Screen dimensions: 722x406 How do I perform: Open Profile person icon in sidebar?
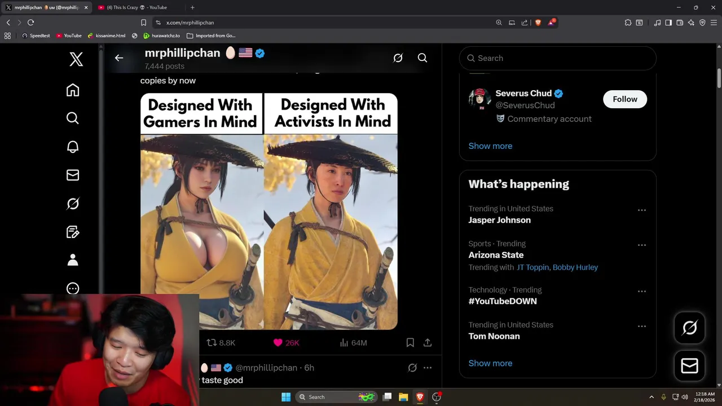(x=73, y=260)
